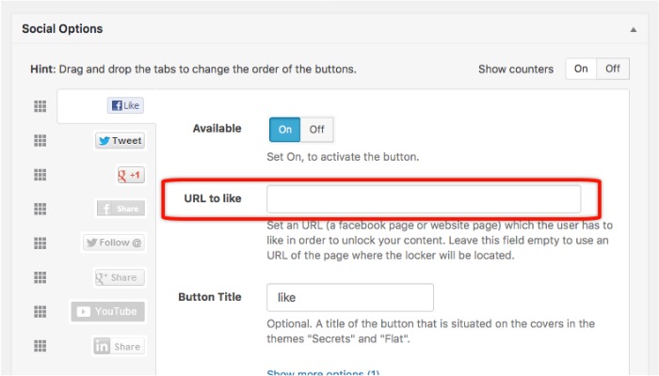This screenshot has height=376, width=659.
Task: Select the Tweet button tab
Action: (x=120, y=141)
